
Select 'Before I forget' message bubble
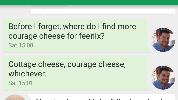75,35
